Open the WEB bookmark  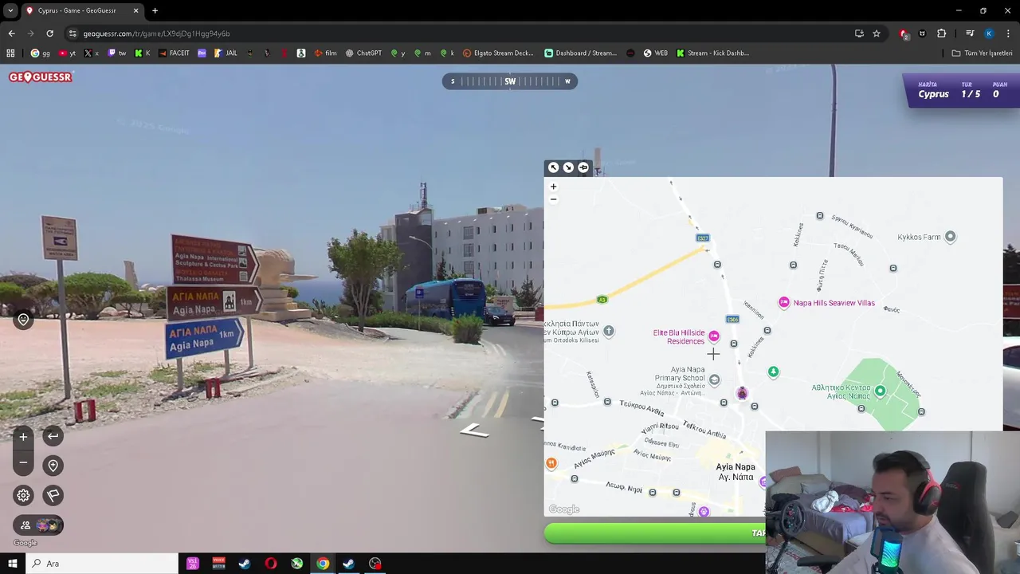[654, 53]
